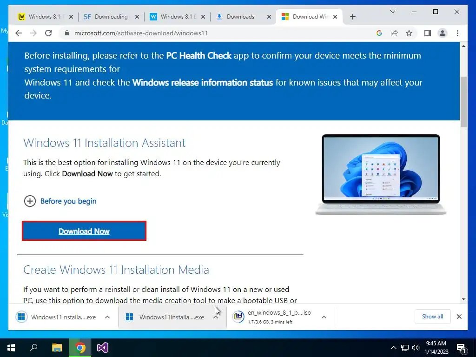Click Show all downloads
This screenshot has height=357, width=476.
click(432, 316)
